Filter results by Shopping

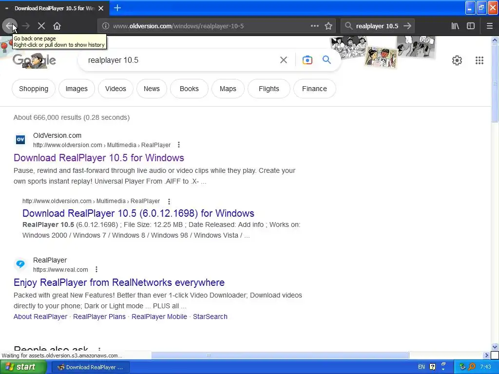[x=34, y=89]
